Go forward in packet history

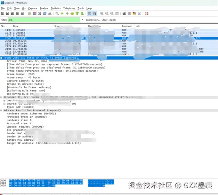tap(67, 13)
